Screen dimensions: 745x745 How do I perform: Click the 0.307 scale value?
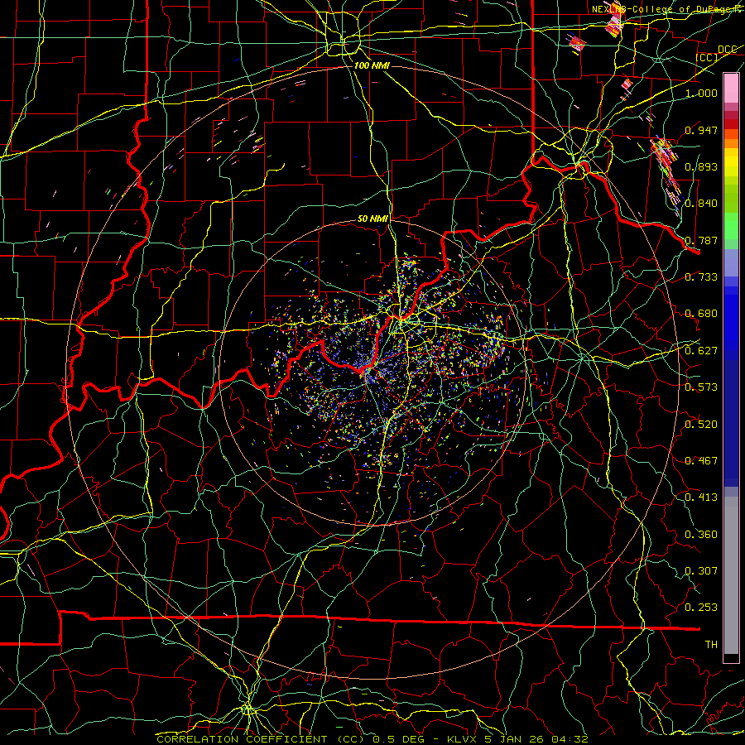pos(701,571)
